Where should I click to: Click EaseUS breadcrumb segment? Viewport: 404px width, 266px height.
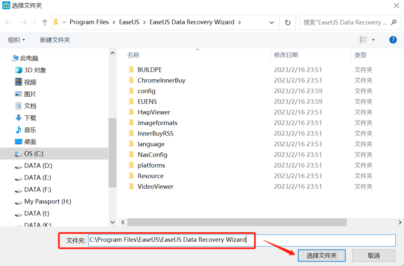click(129, 22)
